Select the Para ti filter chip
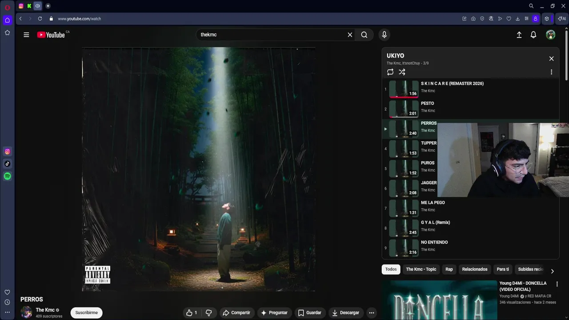This screenshot has height=320, width=569. (x=503, y=269)
